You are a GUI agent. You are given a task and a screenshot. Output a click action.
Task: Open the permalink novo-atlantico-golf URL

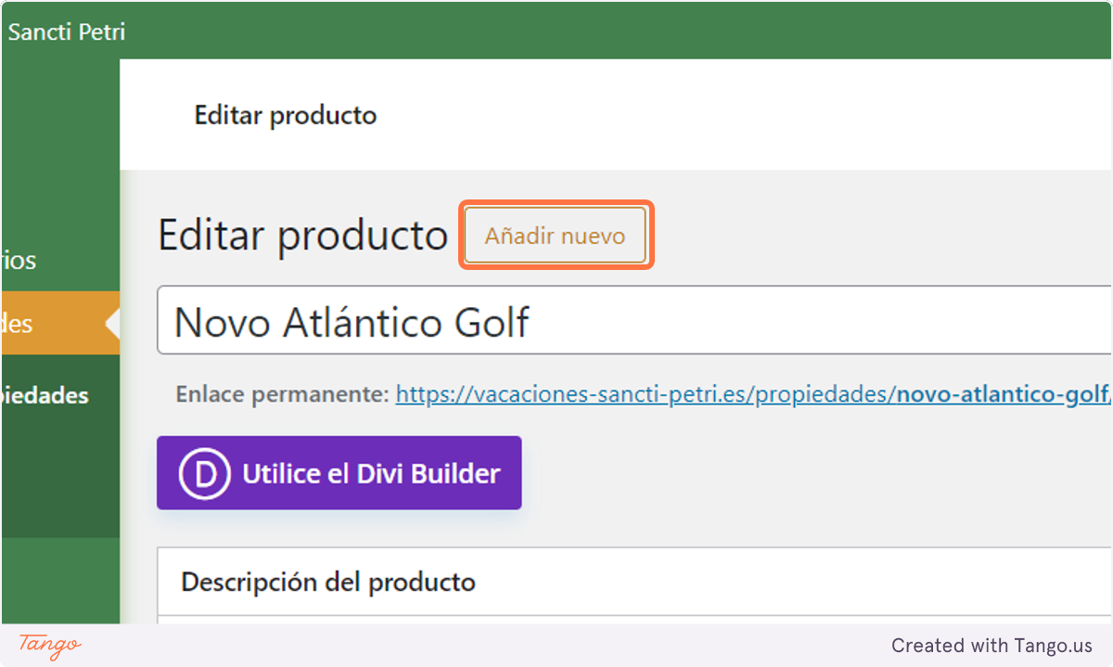754,395
